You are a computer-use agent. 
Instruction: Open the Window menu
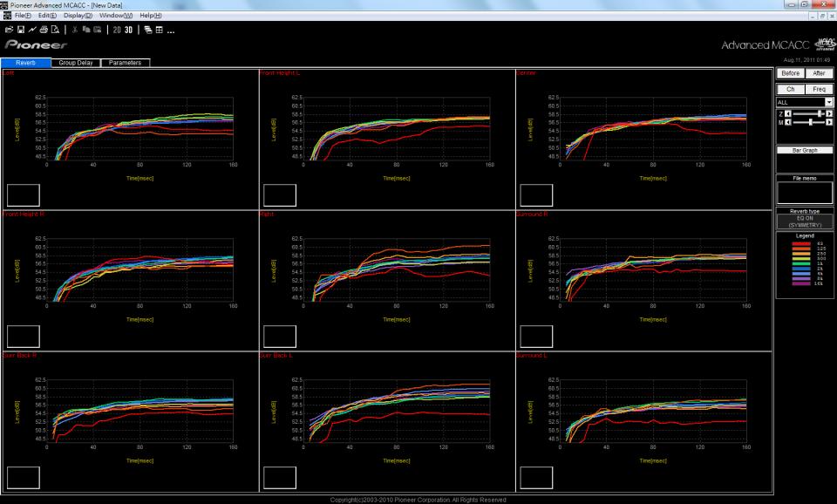116,16
